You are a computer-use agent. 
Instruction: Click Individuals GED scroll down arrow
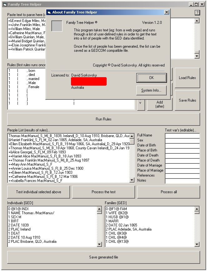point(99,244)
